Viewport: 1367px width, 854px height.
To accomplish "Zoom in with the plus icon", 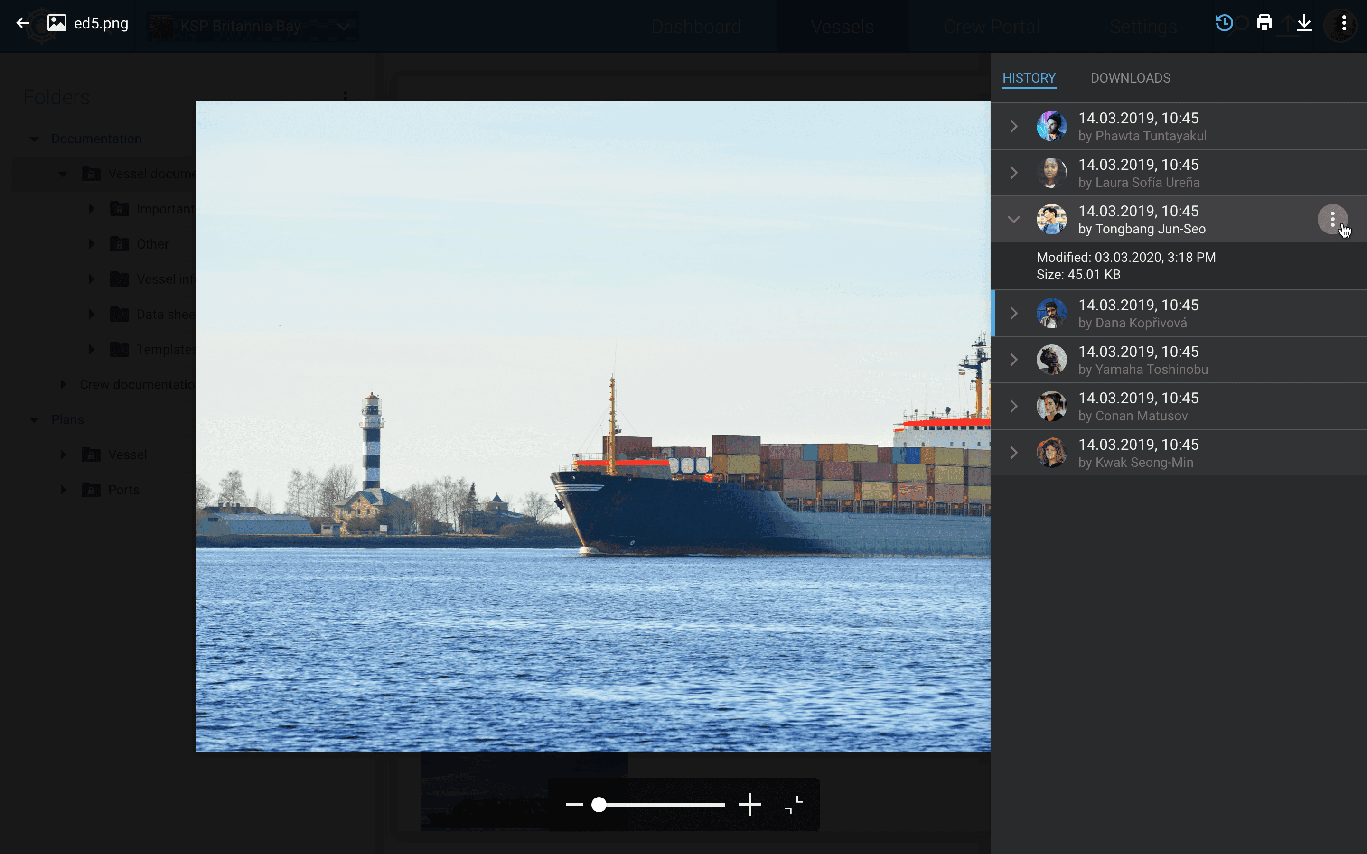I will [749, 804].
